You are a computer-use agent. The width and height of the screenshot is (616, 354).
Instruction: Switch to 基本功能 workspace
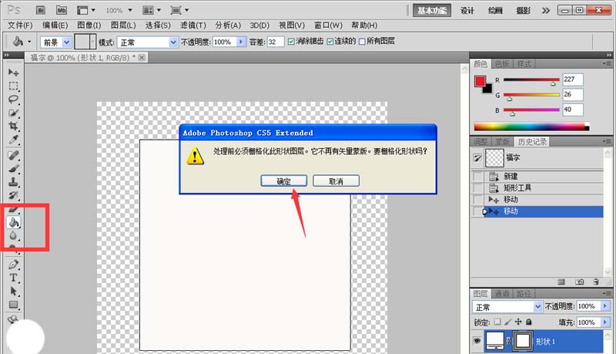432,11
